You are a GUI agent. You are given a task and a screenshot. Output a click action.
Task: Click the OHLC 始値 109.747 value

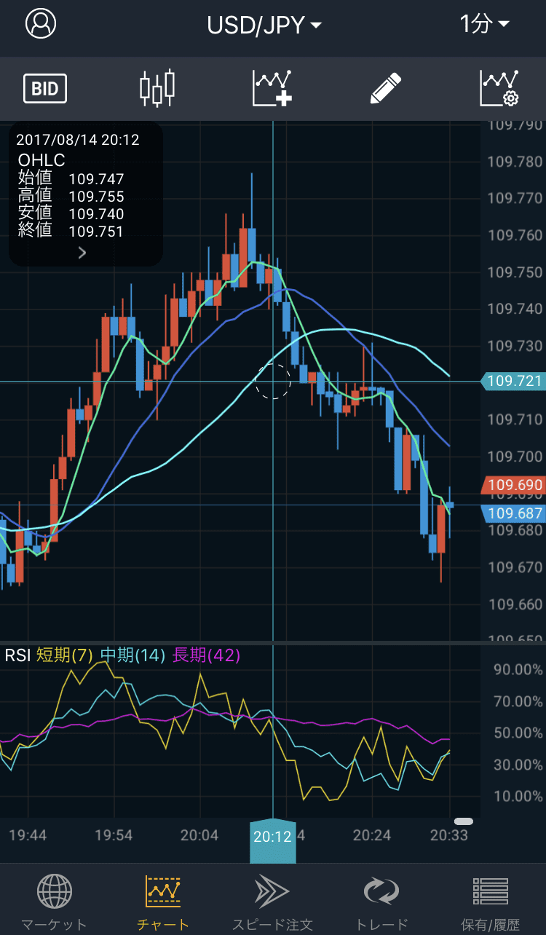pos(96,179)
